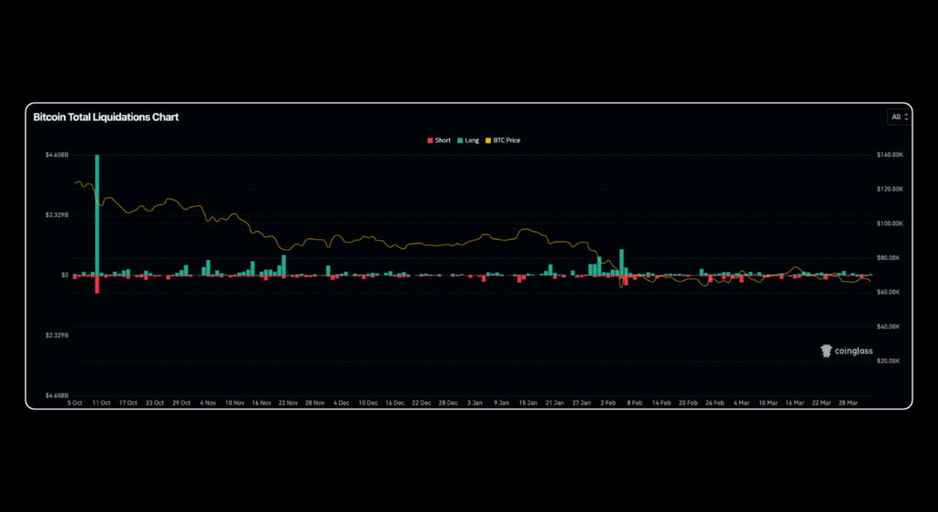This screenshot has width=938, height=512.
Task: Click the "15 Jan" date label
Action: point(528,403)
